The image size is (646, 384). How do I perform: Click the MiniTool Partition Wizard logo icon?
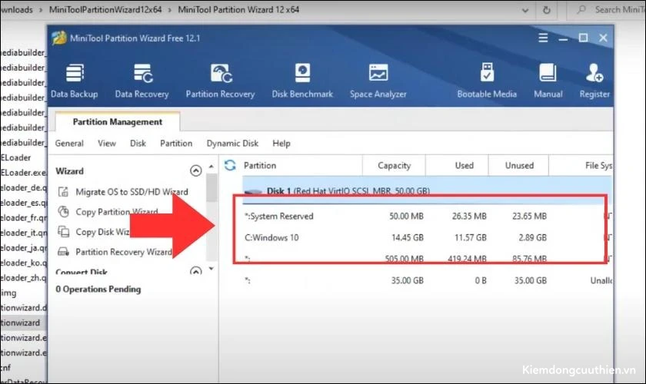59,38
